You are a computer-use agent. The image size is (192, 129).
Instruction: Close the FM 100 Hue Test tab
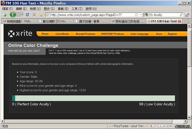(179, 21)
